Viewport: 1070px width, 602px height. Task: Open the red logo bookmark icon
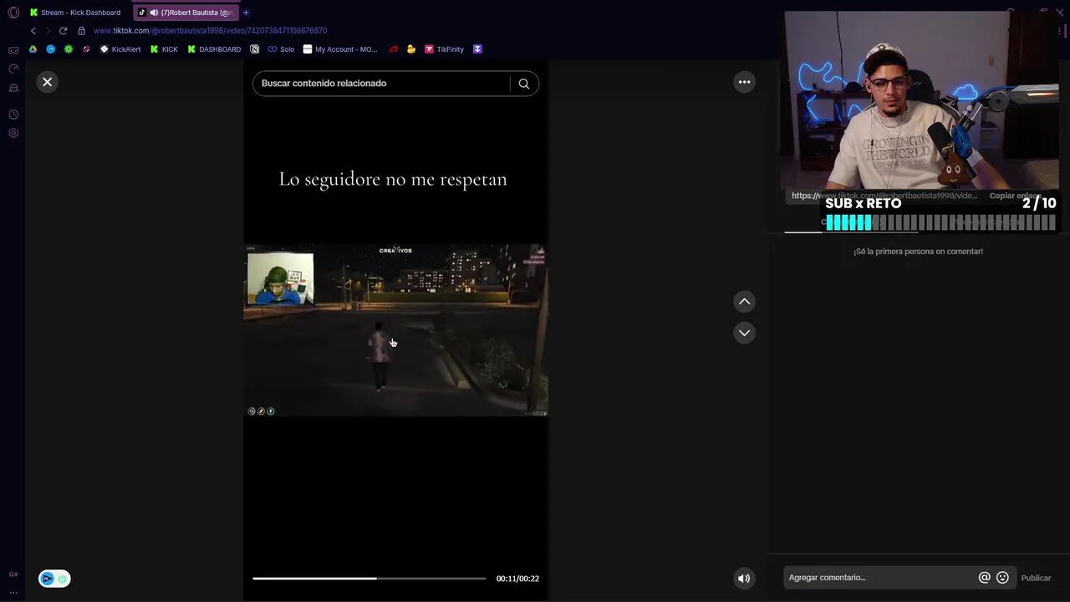[x=393, y=49]
